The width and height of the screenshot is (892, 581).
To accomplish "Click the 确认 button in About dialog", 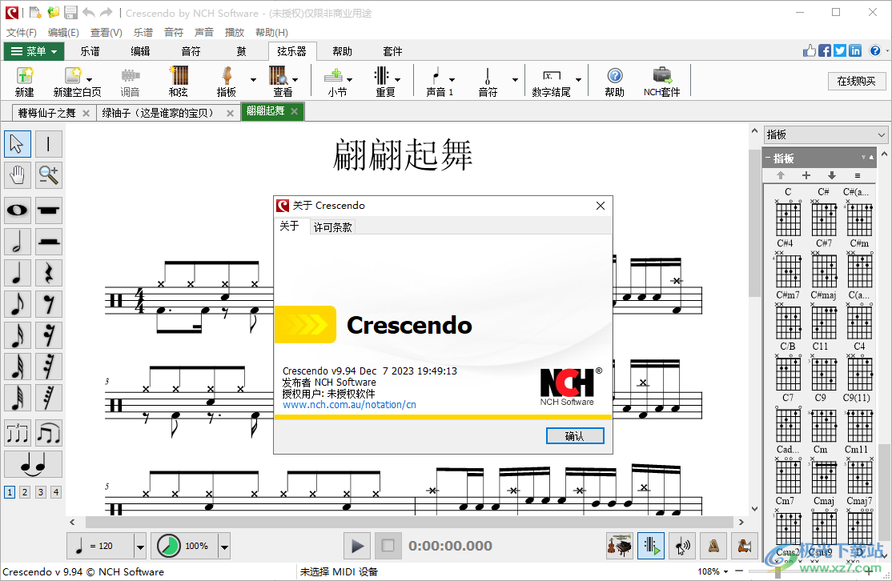I will pyautogui.click(x=575, y=435).
